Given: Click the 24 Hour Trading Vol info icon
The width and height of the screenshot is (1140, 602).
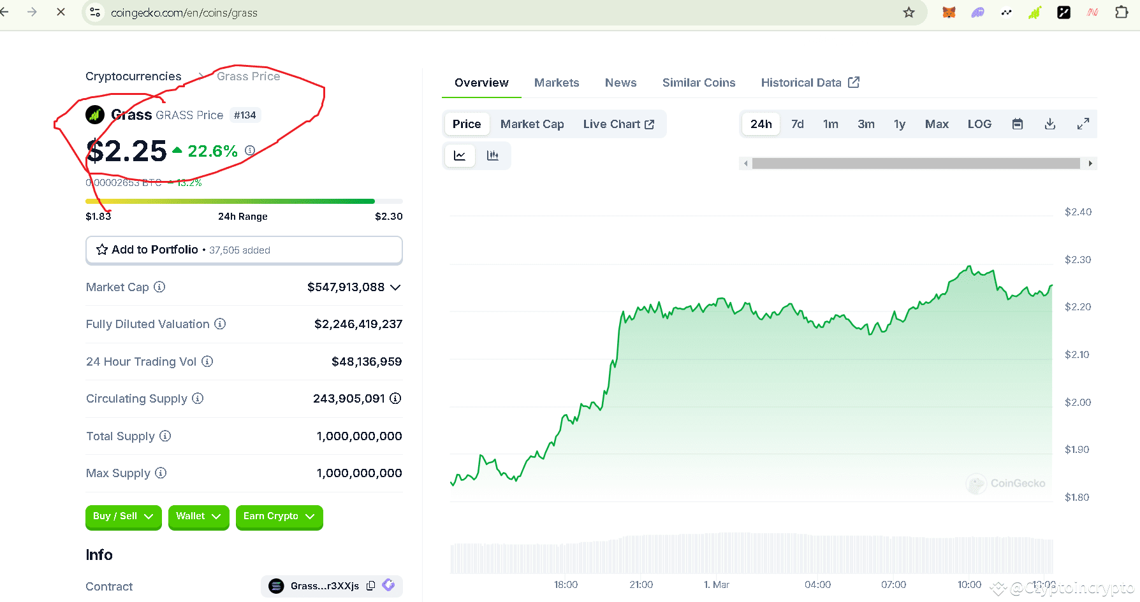Looking at the screenshot, I should tap(207, 361).
